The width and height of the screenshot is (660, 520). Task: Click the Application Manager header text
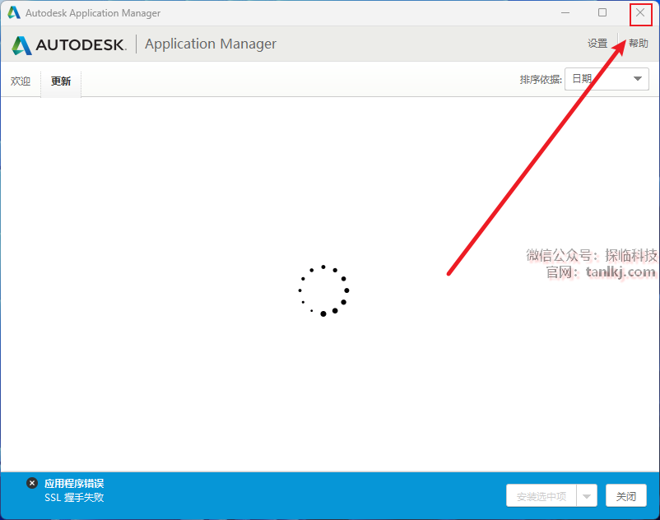click(211, 44)
